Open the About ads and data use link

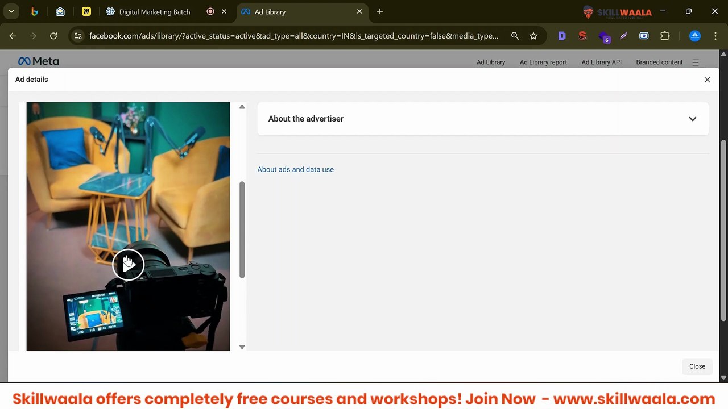(295, 169)
